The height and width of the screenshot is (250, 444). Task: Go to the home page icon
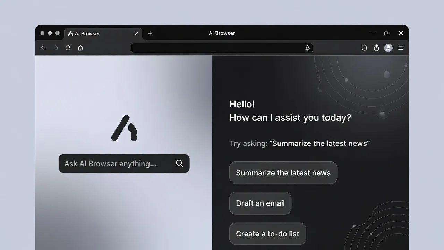click(80, 48)
